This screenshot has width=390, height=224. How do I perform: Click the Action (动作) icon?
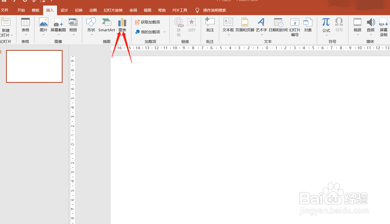tap(192, 22)
